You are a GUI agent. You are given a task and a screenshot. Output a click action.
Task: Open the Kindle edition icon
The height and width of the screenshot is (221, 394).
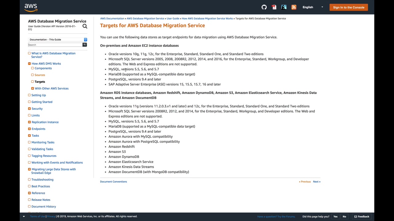click(284, 7)
